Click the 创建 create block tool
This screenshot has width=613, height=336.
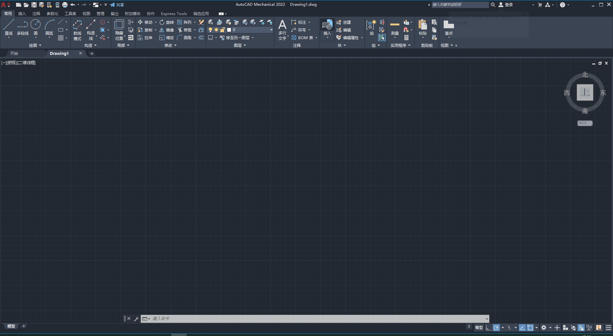point(344,22)
